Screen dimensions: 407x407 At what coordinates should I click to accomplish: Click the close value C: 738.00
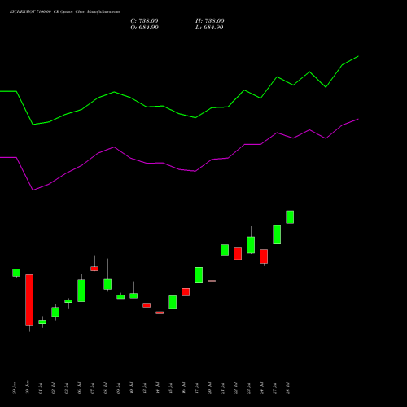tap(144, 21)
